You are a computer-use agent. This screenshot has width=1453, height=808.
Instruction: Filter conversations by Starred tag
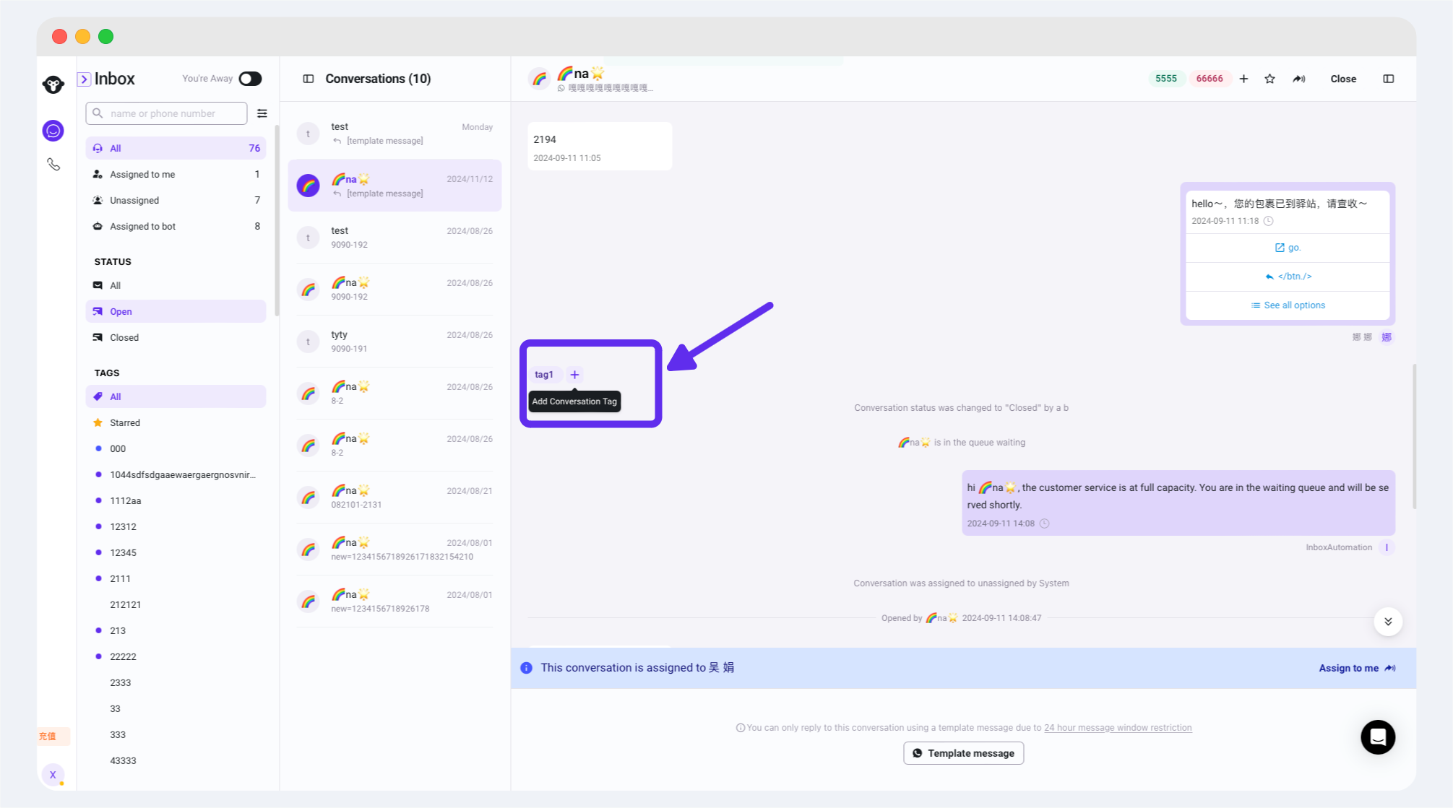point(125,422)
